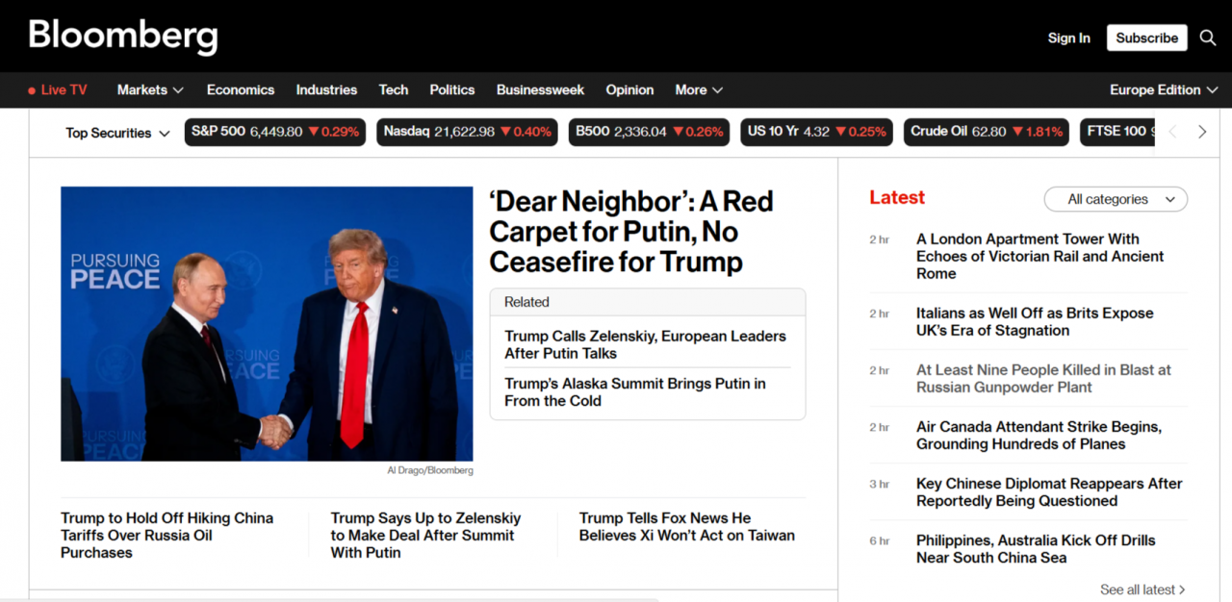Image resolution: width=1232 pixels, height=602 pixels.
Task: Open 'At Least Nine People Killed' story
Action: [1043, 378]
